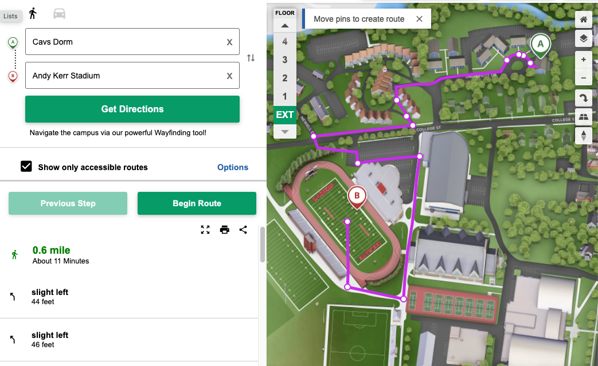The height and width of the screenshot is (366, 598).
Task: Zoom out on the map
Action: [584, 78]
